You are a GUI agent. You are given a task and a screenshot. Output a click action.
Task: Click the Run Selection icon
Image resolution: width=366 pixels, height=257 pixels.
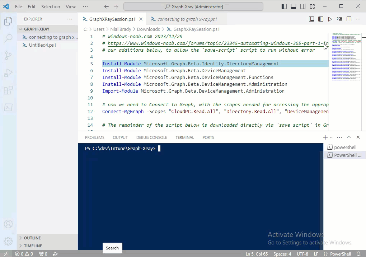point(339,19)
